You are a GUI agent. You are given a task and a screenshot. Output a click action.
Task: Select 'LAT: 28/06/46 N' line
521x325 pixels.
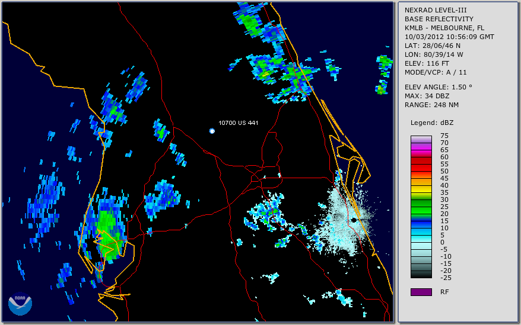pos(432,46)
